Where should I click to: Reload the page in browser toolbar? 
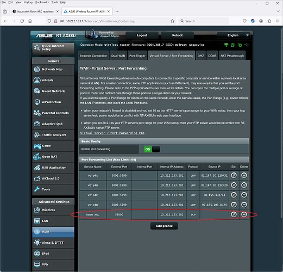pyautogui.click(x=22, y=21)
